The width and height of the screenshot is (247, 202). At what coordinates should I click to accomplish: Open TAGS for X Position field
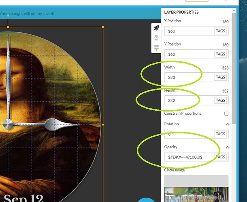tap(220, 31)
